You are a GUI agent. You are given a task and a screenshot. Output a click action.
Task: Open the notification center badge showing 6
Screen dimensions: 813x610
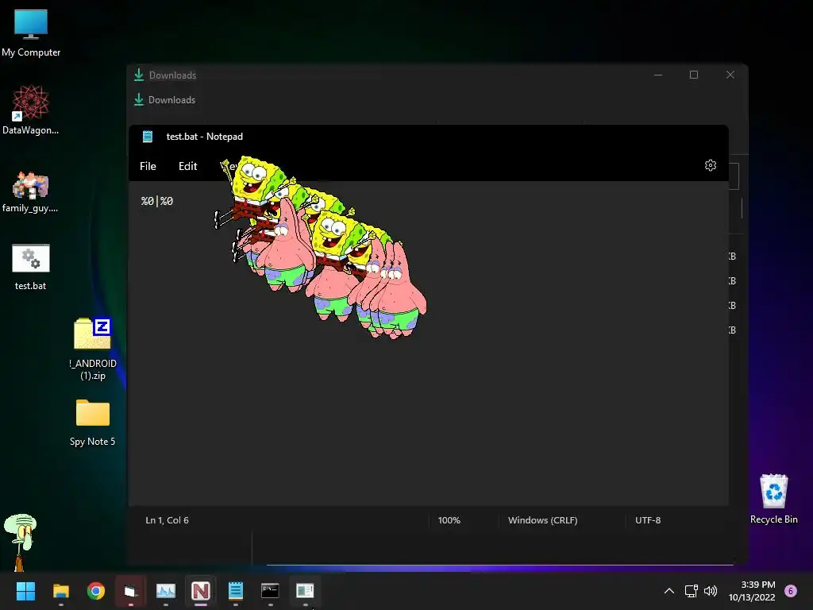click(x=791, y=591)
